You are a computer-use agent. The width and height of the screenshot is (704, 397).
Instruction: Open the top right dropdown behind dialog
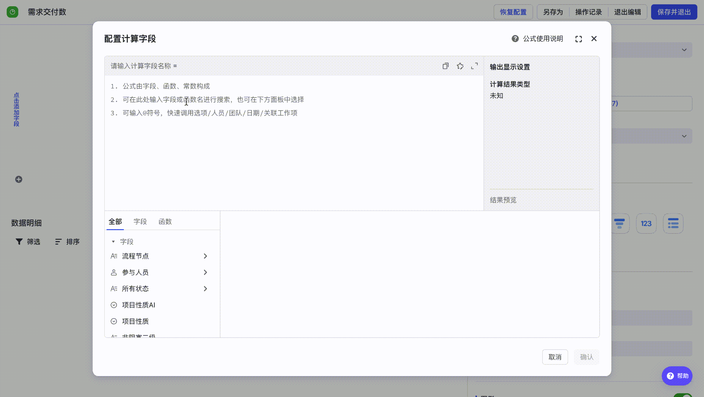pos(684,50)
